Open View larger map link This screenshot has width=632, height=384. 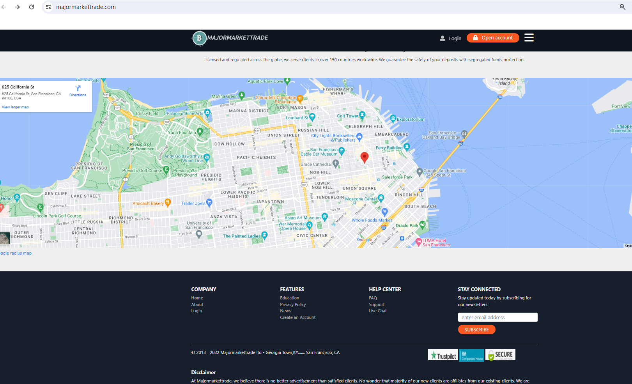[x=15, y=107]
